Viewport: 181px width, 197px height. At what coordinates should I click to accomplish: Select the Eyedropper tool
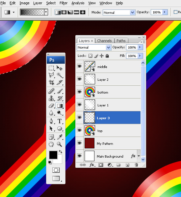tap(60, 137)
